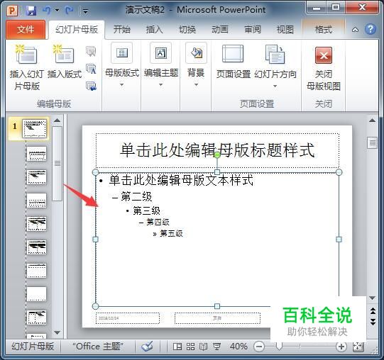Open the 文件 (File) tab
The height and width of the screenshot is (360, 384).
26,30
